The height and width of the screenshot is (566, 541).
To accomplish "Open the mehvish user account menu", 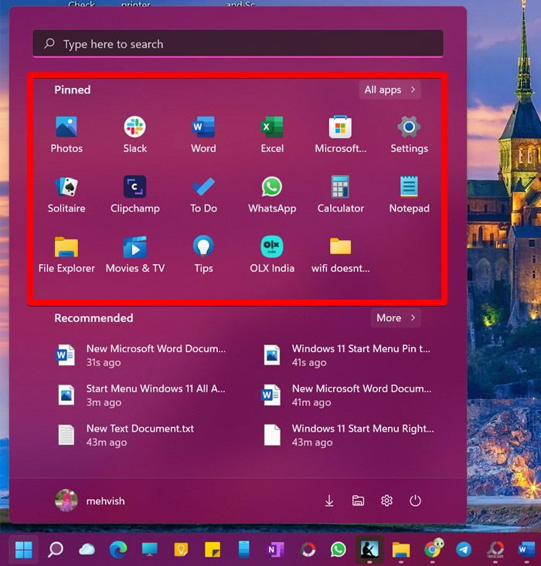I will click(90, 500).
